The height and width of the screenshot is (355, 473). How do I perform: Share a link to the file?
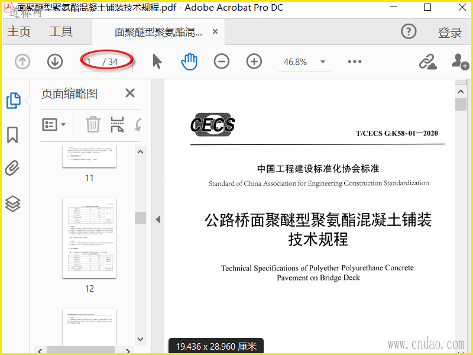pos(427,62)
